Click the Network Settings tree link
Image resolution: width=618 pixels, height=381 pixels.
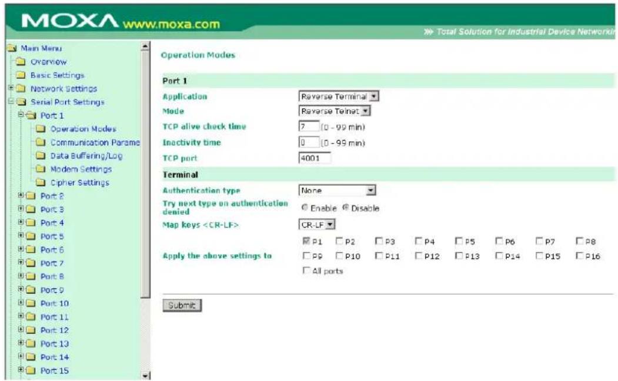tap(64, 89)
